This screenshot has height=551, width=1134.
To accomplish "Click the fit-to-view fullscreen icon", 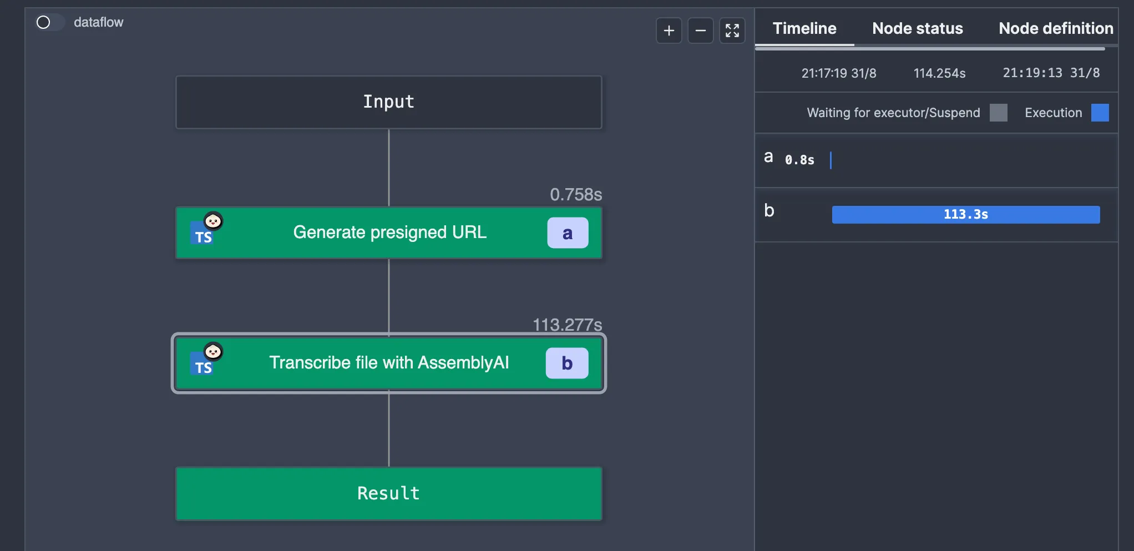I will pos(732,31).
